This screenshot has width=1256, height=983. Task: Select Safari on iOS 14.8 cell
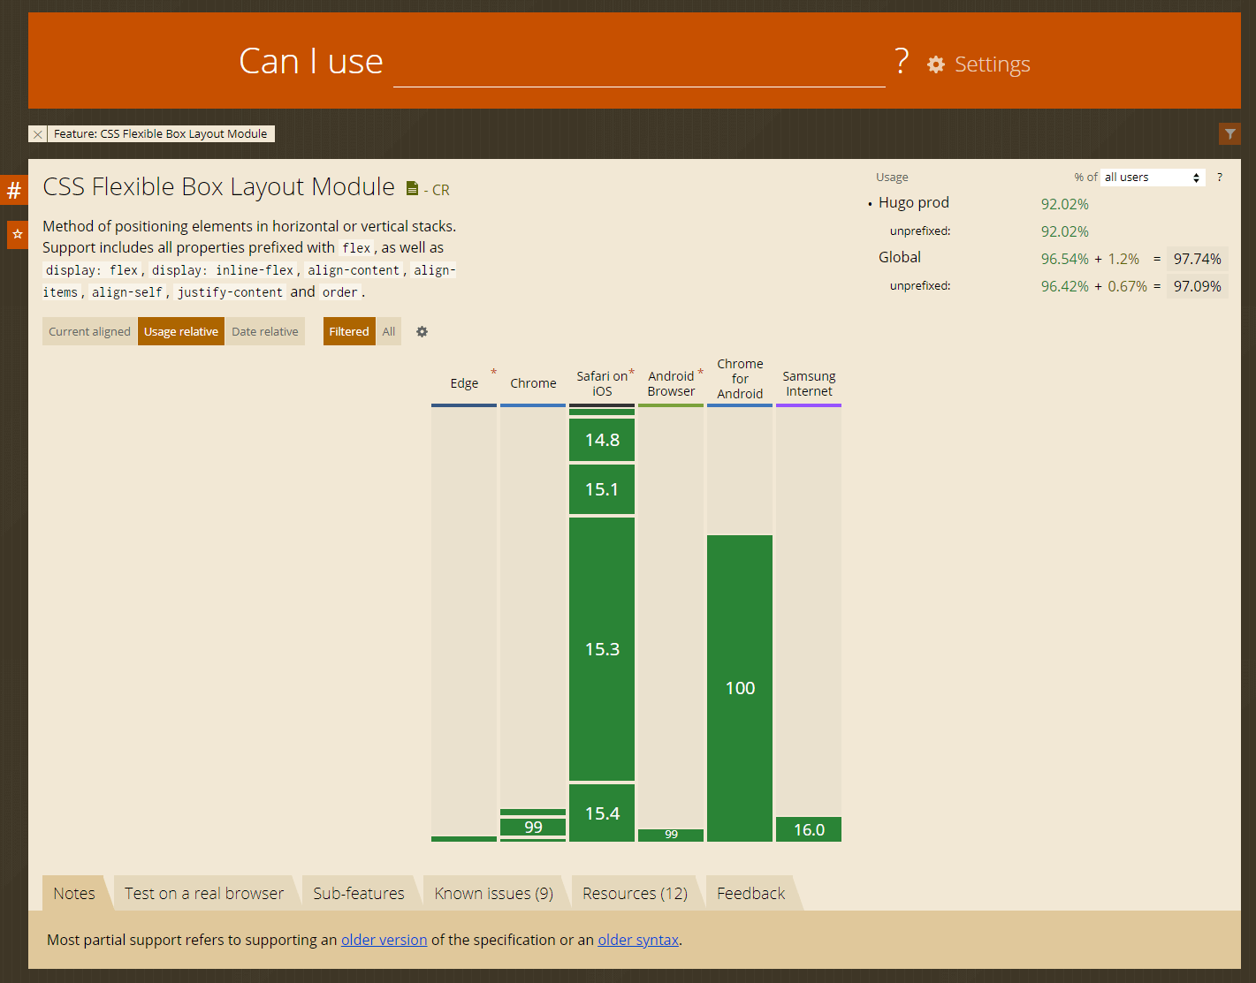point(602,440)
